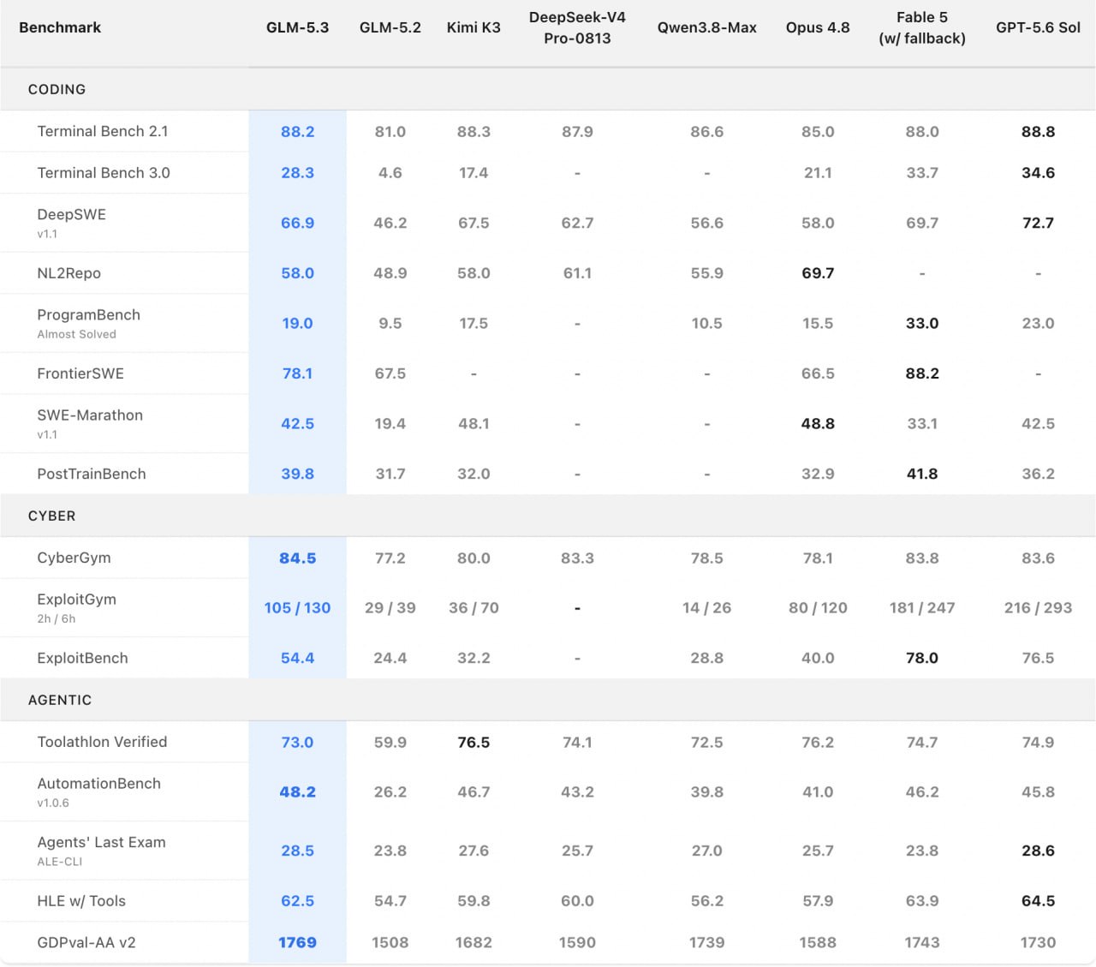The height and width of the screenshot is (967, 1096).
Task: Select GPT-5.6 Sol's HLE w/ Tools score 64.5
Action: click(1038, 901)
